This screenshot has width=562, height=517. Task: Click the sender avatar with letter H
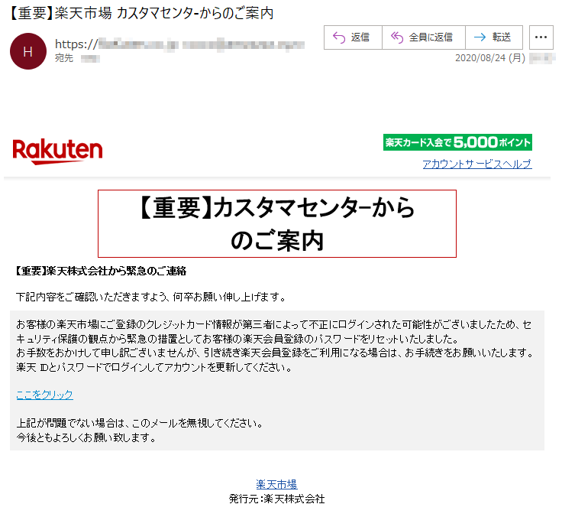[x=28, y=51]
